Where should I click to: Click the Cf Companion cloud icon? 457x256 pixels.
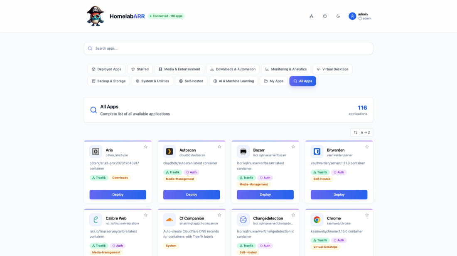click(x=170, y=220)
